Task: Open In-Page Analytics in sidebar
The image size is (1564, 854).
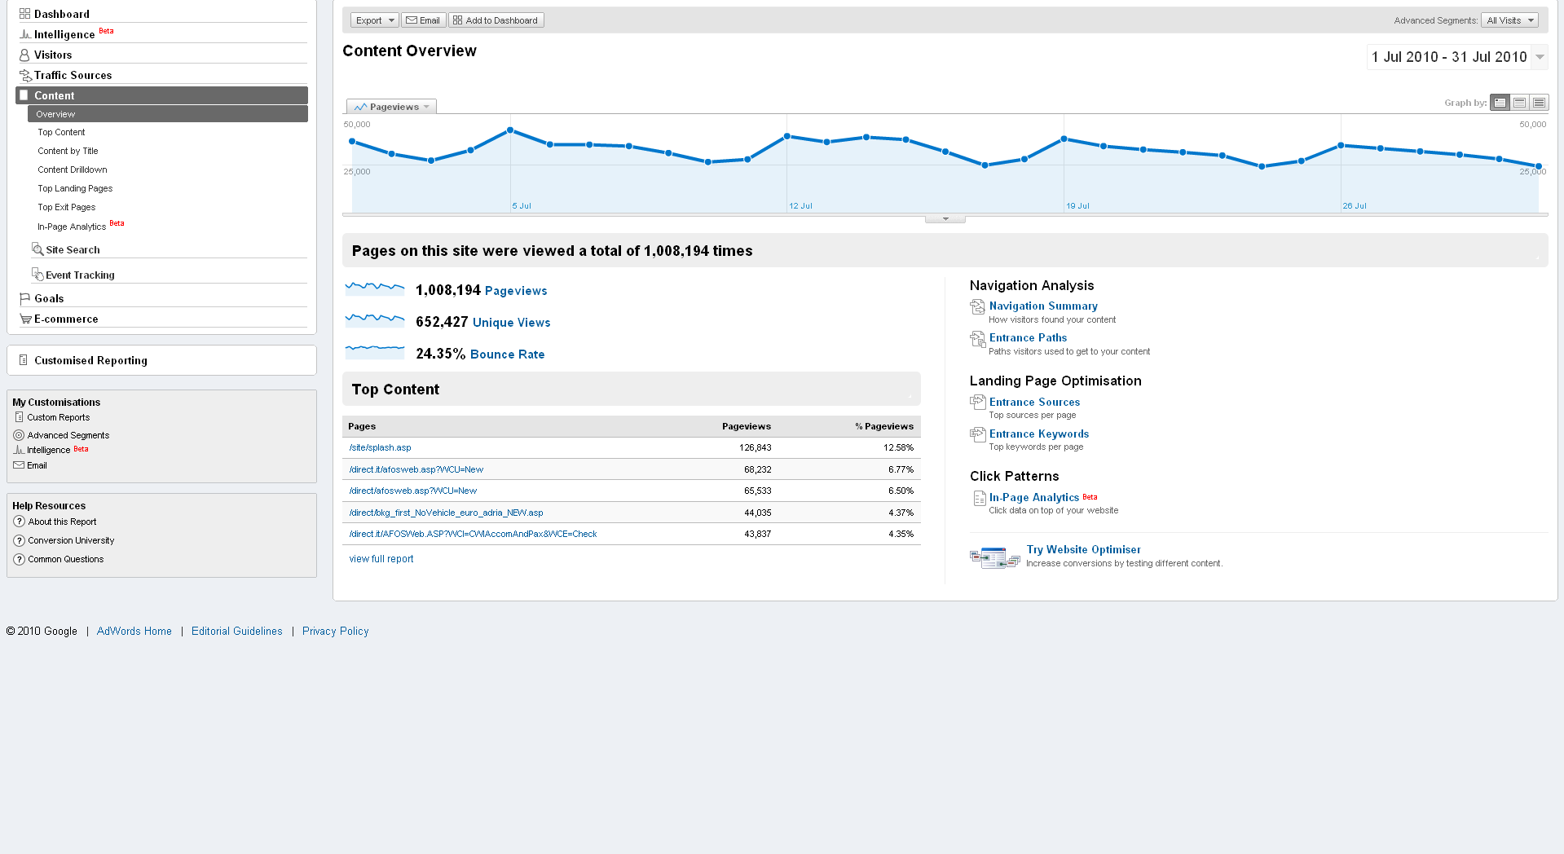Action: pyautogui.click(x=72, y=227)
